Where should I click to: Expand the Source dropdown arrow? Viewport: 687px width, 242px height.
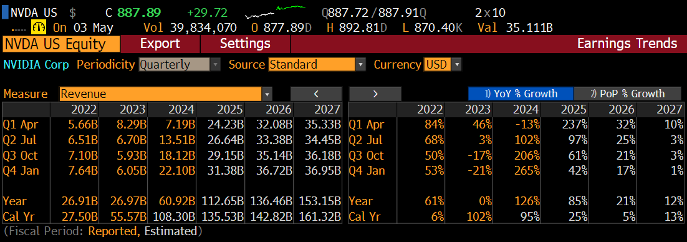[x=360, y=65]
